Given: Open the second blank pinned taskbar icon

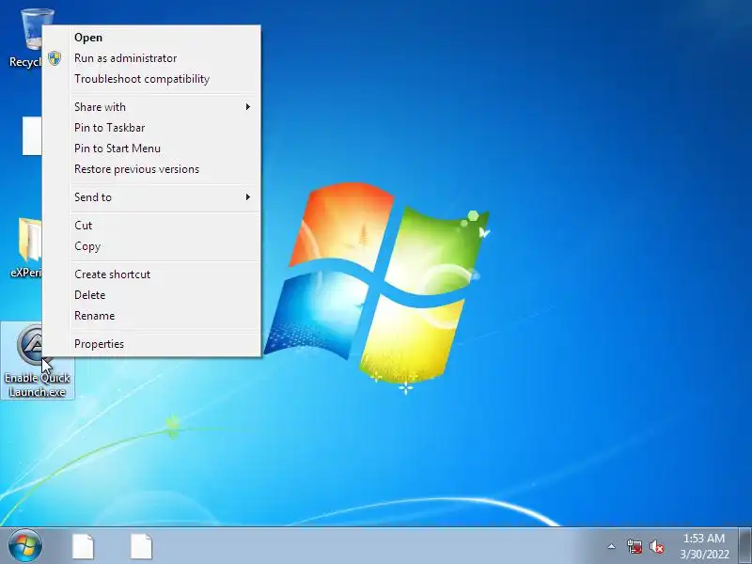Looking at the screenshot, I should click(142, 546).
